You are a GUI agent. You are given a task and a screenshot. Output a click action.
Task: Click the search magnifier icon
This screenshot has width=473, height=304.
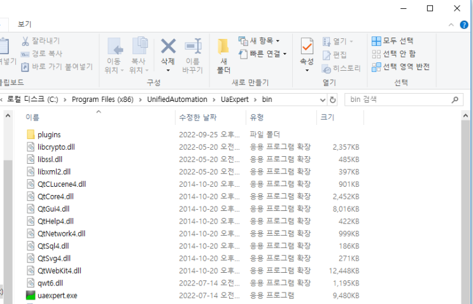click(455, 99)
